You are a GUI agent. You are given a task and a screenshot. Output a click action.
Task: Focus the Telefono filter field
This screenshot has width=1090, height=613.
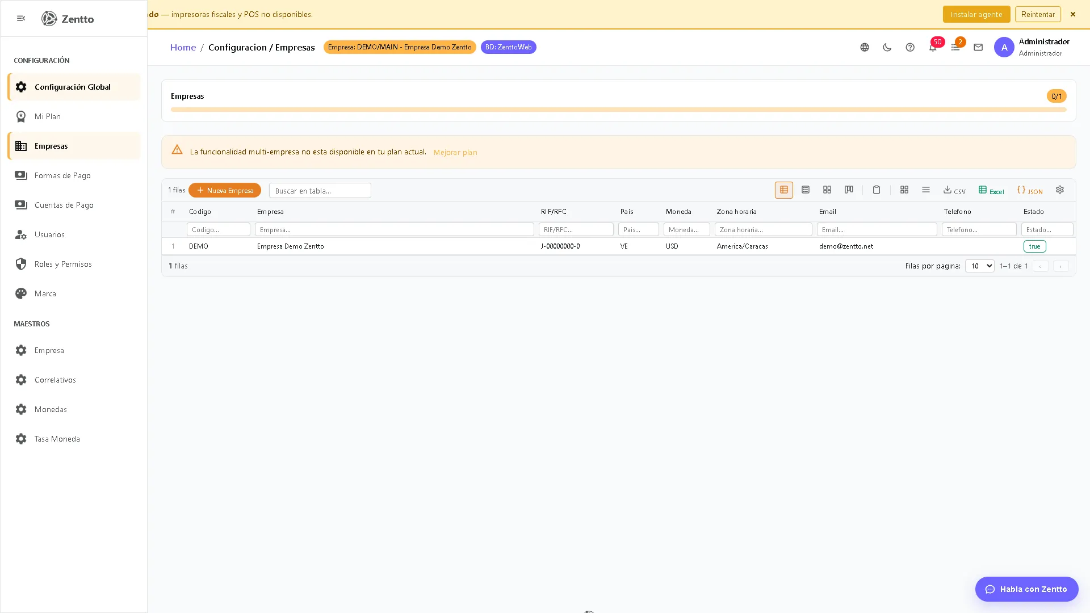click(979, 229)
